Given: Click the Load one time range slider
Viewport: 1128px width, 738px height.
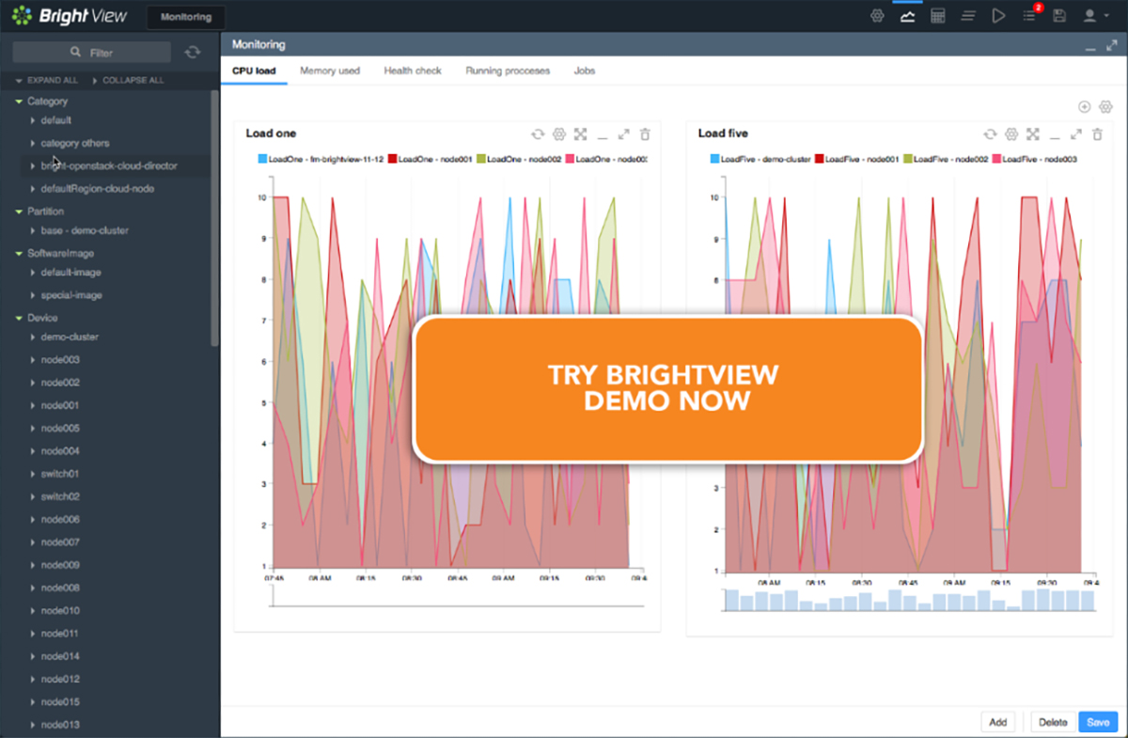Looking at the screenshot, I should (458, 597).
